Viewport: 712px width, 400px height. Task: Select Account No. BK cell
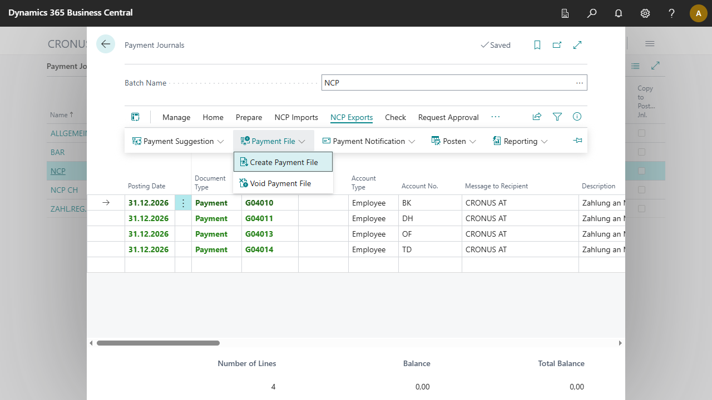(x=430, y=203)
